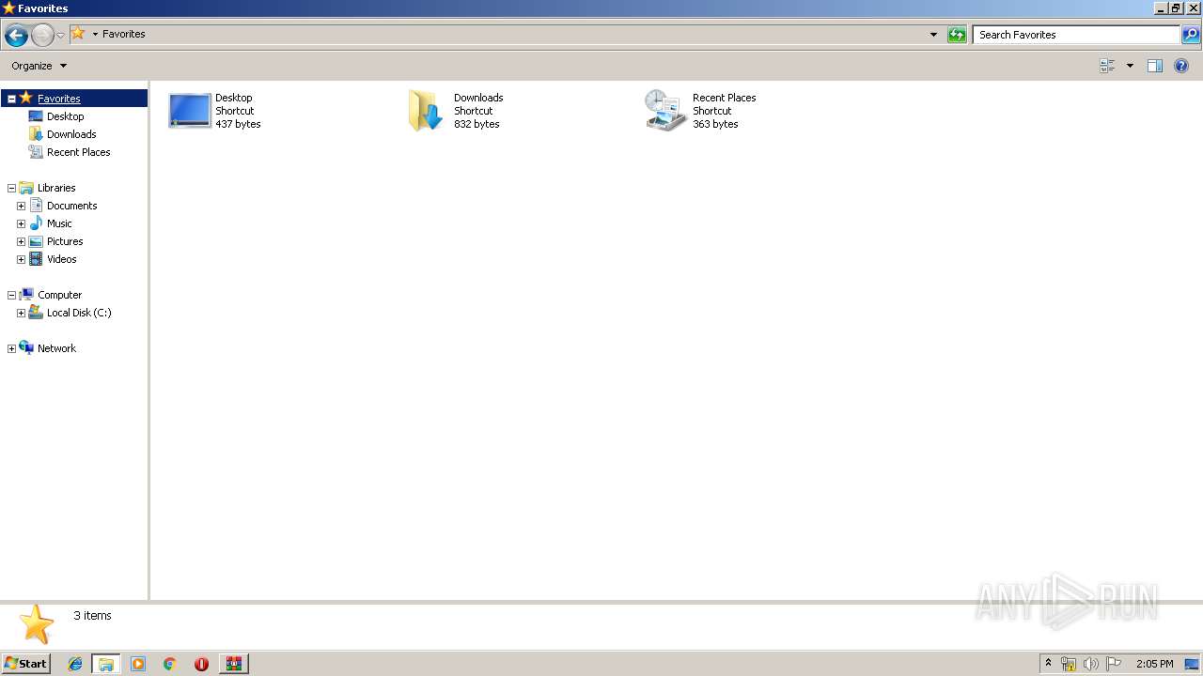Image resolution: width=1203 pixels, height=676 pixels.
Task: Select Downloads under Favorites in the sidebar
Action: (71, 134)
